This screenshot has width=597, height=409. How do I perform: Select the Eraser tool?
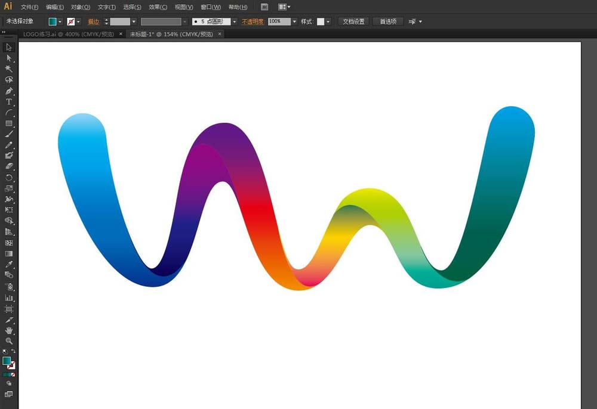pos(9,166)
